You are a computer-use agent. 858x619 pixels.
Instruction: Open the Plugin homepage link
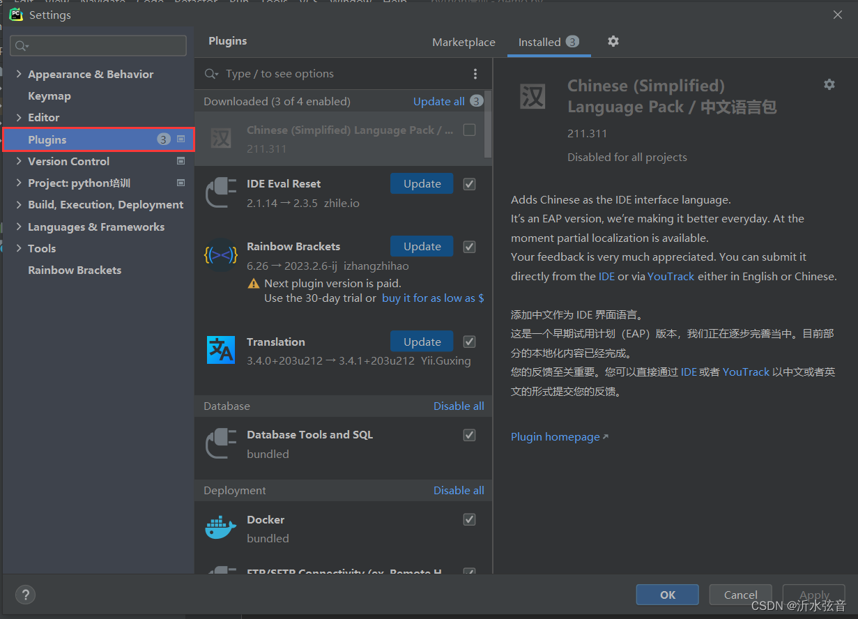pyautogui.click(x=556, y=437)
